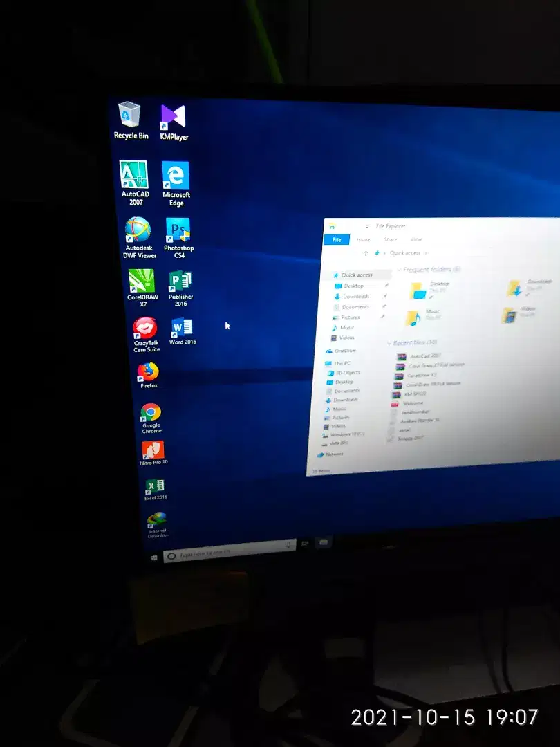This screenshot has width=560, height=747.
Task: Select data (D:) drive in sidebar
Action: [x=339, y=443]
